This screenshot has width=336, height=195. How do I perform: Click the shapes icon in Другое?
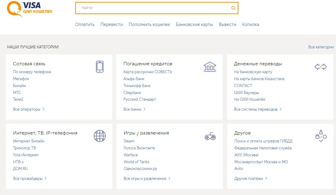pyautogui.click(x=321, y=136)
